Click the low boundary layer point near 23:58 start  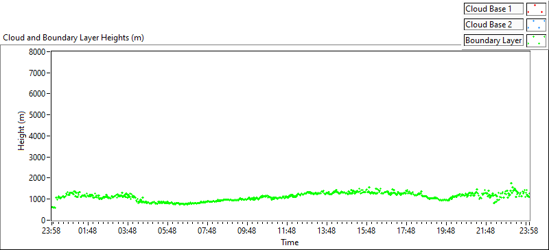point(54,208)
